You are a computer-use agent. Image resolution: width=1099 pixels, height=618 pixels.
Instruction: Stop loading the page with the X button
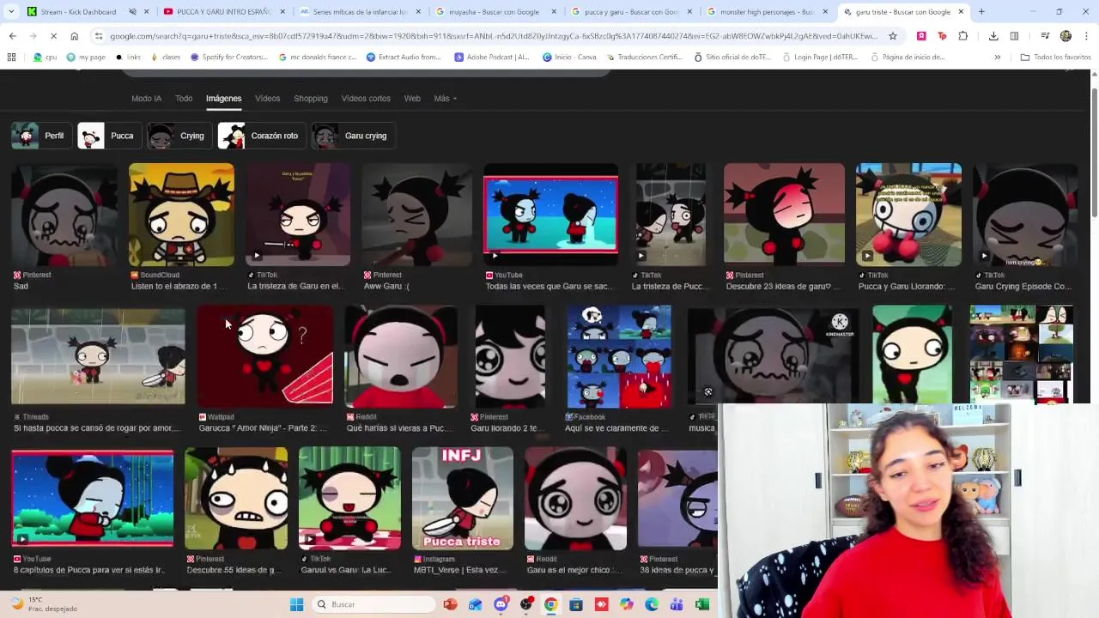[x=53, y=36]
